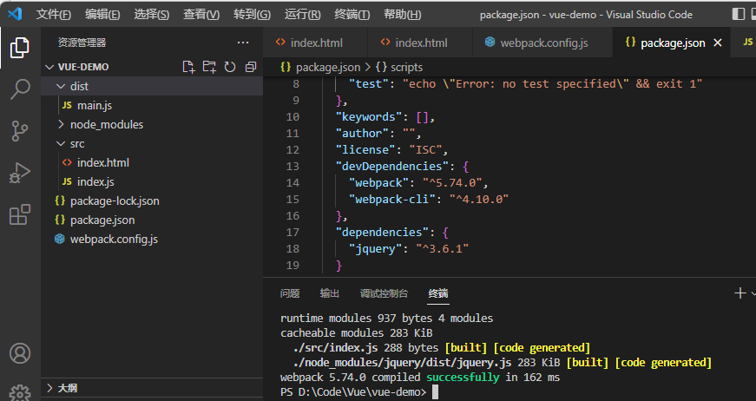Open the 查看(V) menu
The width and height of the screenshot is (756, 401).
201,15
